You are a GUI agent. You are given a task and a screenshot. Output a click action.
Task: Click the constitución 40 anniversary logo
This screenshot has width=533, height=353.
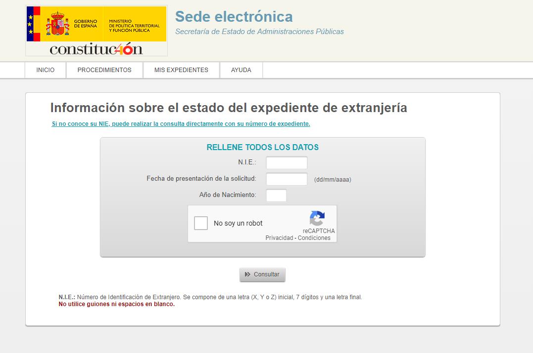(x=96, y=49)
